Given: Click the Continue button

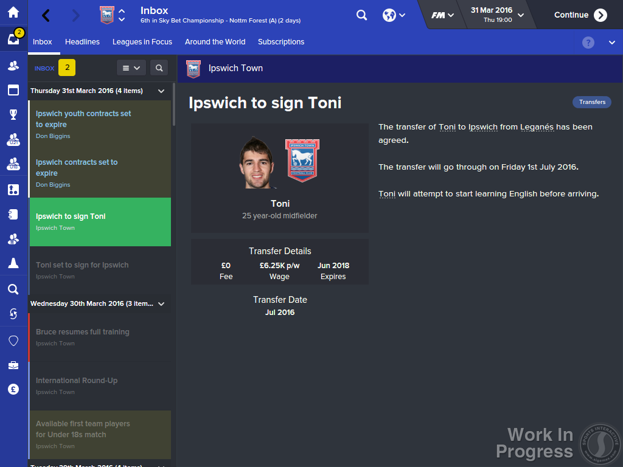Looking at the screenshot, I should (x=580, y=15).
